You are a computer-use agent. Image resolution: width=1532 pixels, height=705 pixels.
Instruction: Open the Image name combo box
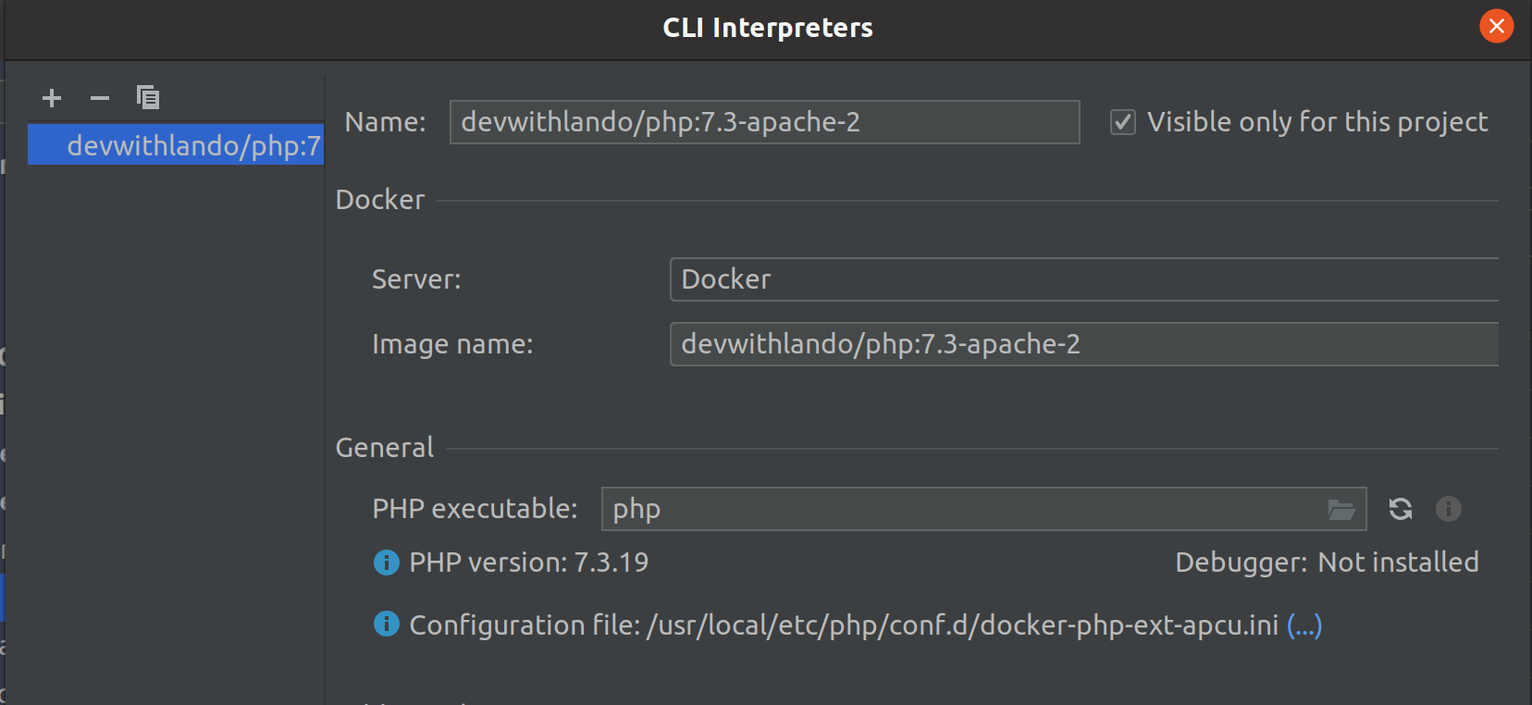[1084, 344]
